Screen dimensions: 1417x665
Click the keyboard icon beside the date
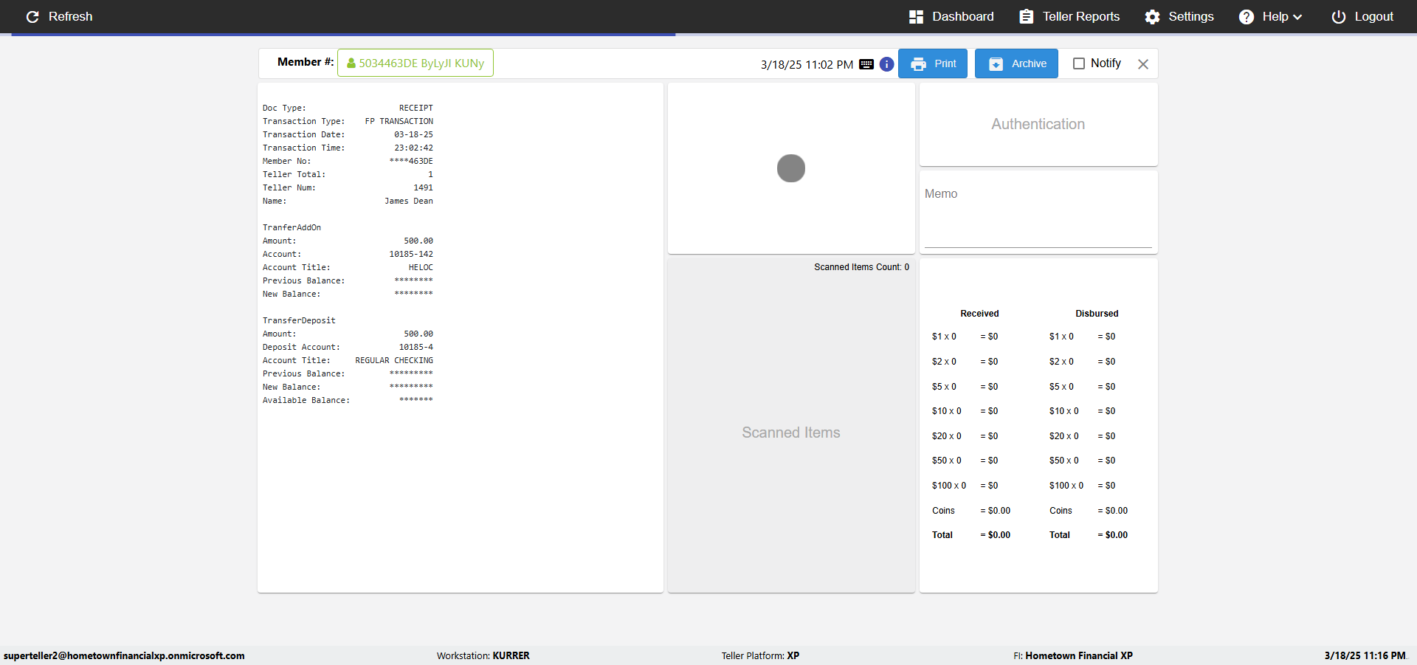[866, 64]
